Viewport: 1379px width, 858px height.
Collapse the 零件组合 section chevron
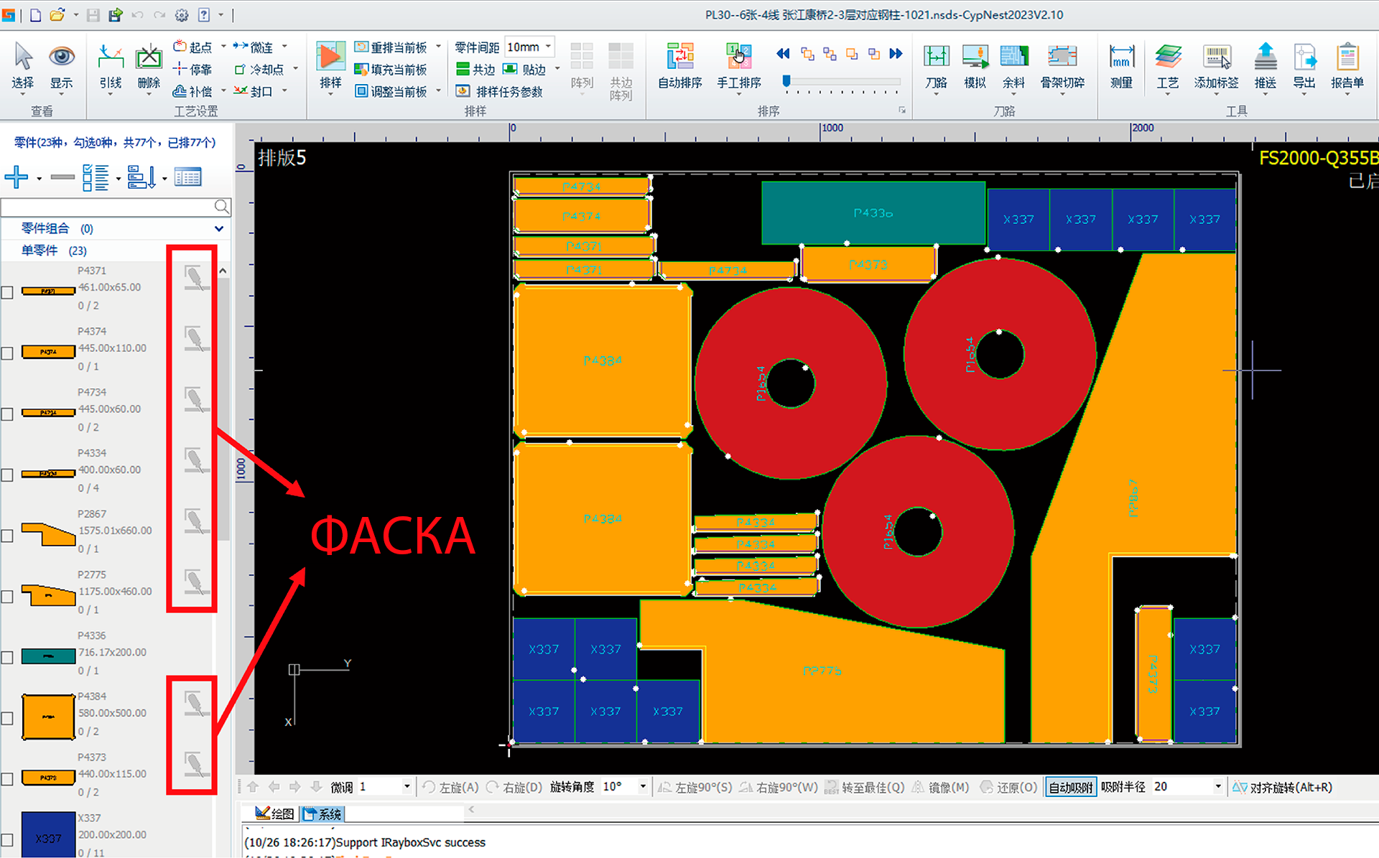[219, 228]
